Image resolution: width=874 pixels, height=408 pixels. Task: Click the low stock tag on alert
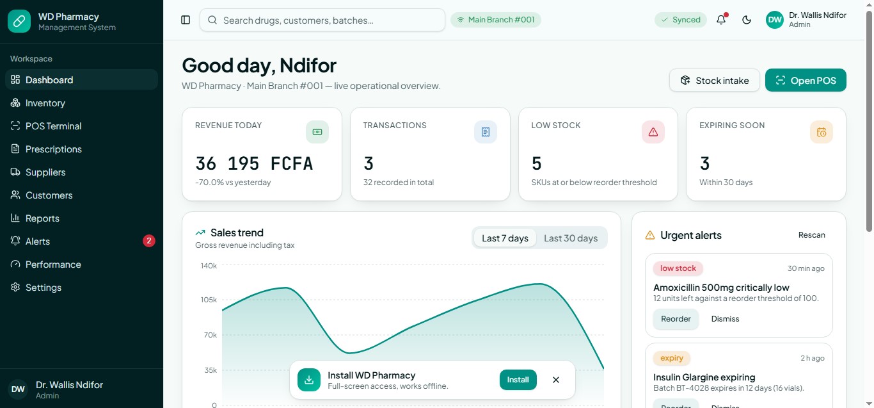[678, 268]
